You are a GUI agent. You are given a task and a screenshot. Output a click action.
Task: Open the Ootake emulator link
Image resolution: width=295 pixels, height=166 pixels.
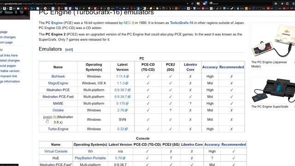pyautogui.click(x=58, y=110)
